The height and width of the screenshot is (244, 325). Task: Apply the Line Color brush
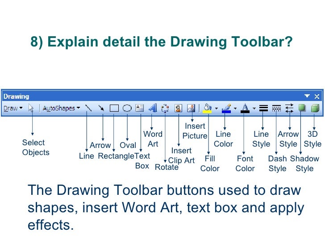226,108
